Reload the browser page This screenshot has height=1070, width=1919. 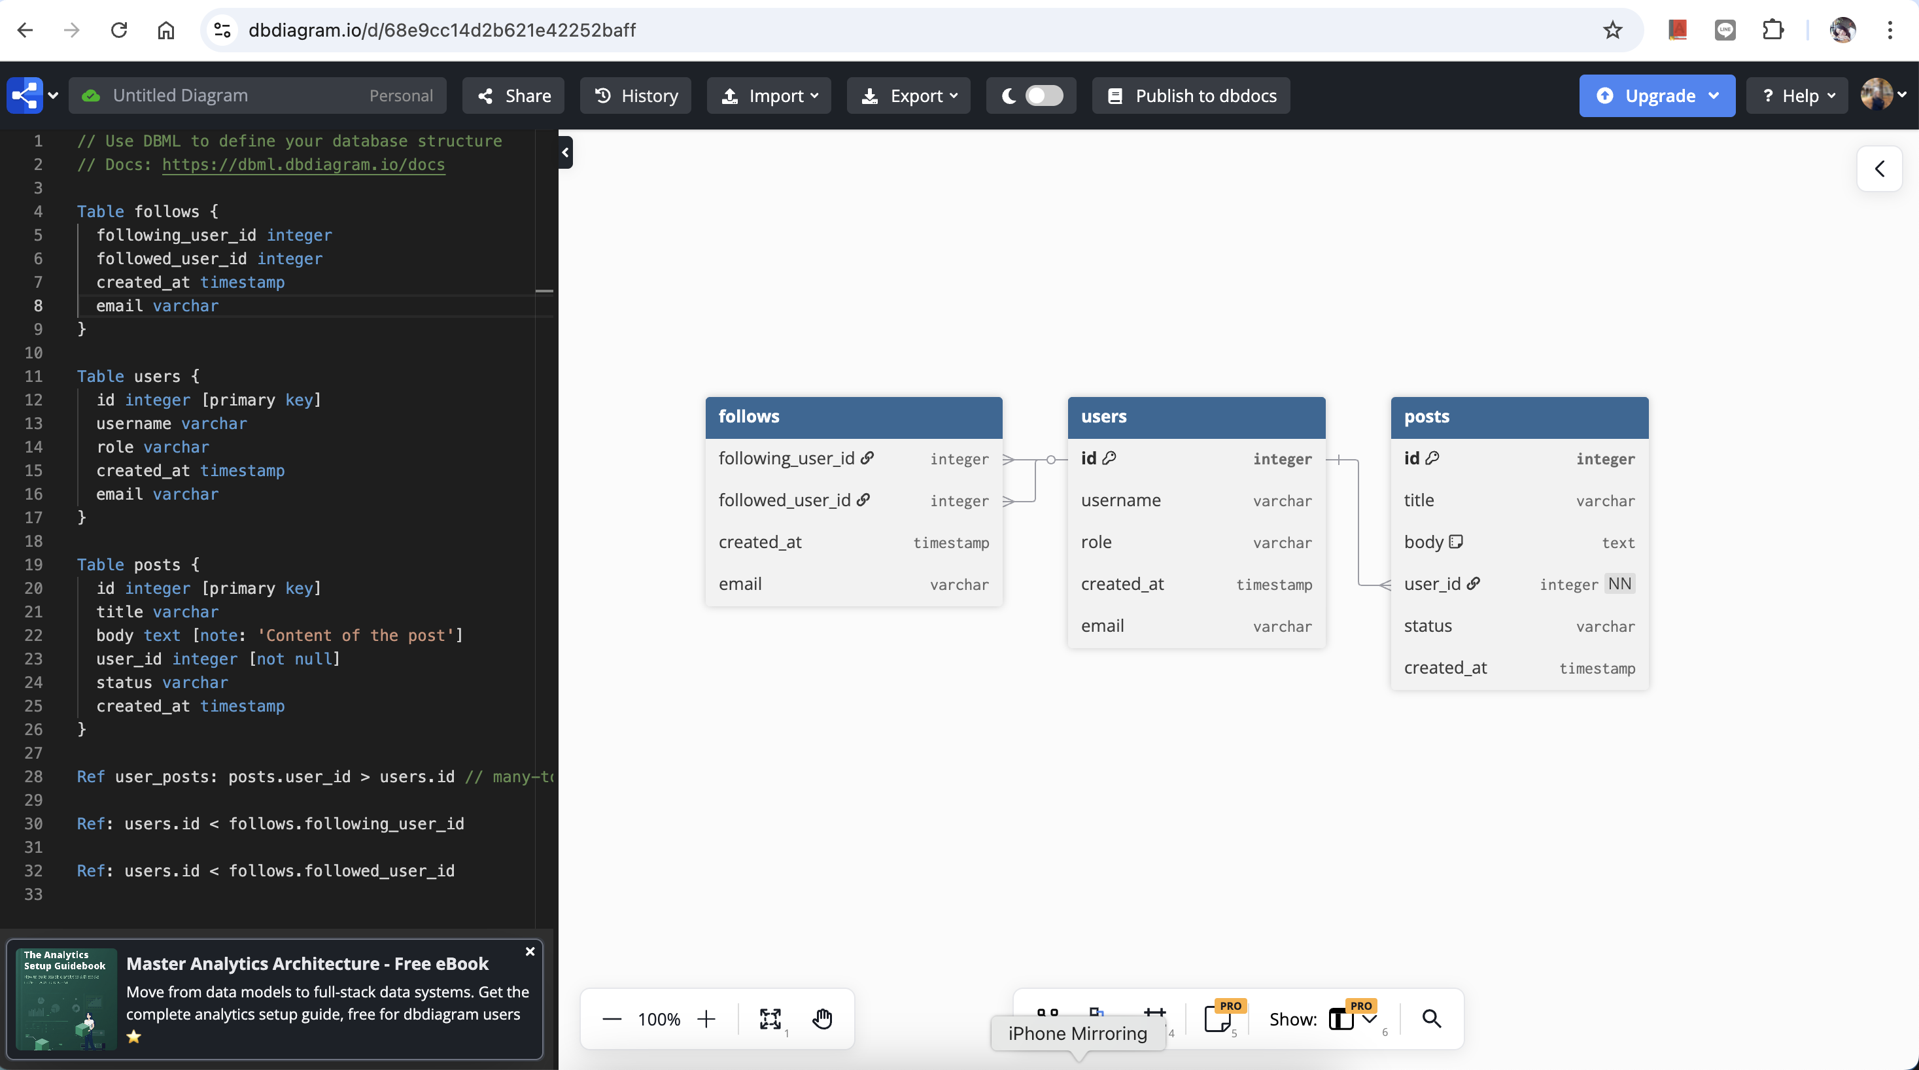pos(119,30)
